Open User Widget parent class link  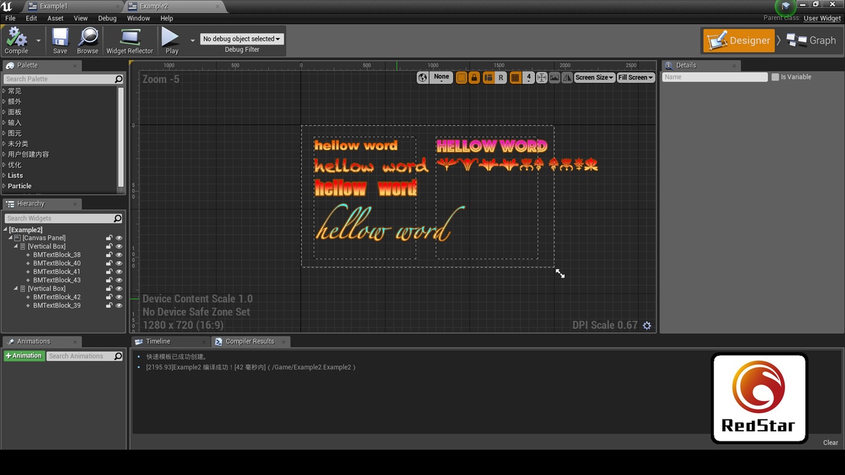(822, 18)
